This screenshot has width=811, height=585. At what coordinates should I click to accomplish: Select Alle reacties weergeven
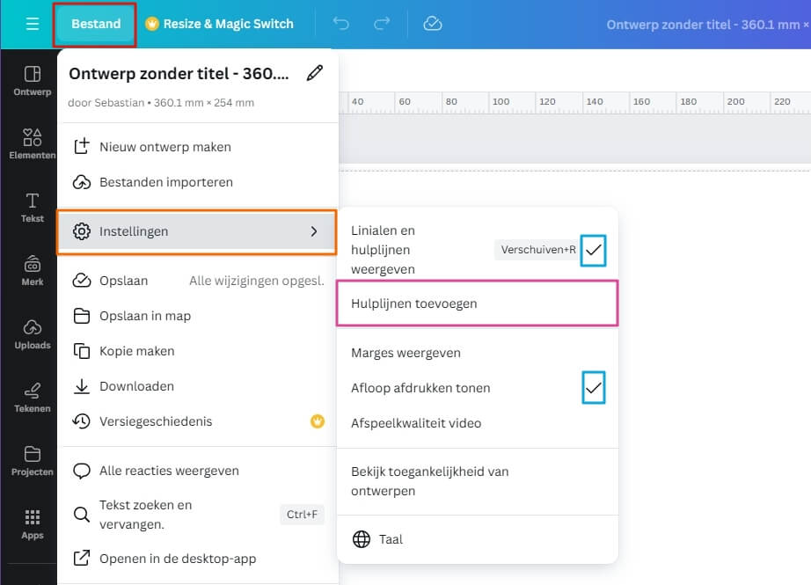[x=198, y=471]
